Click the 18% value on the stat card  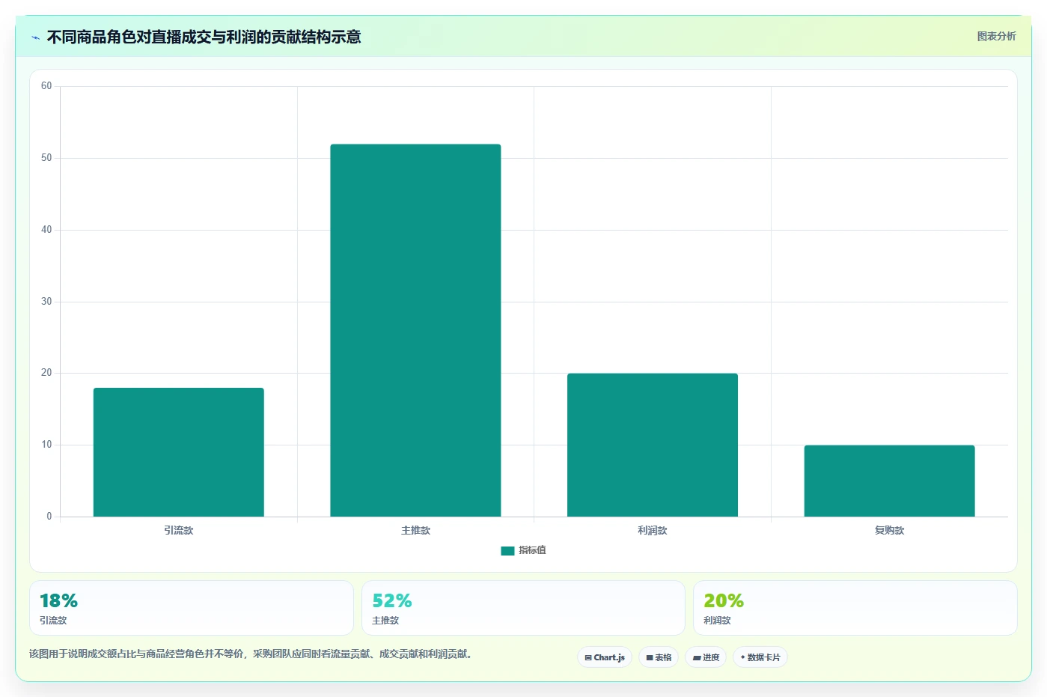58,600
